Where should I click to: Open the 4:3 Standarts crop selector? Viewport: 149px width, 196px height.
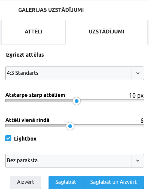coord(75,73)
